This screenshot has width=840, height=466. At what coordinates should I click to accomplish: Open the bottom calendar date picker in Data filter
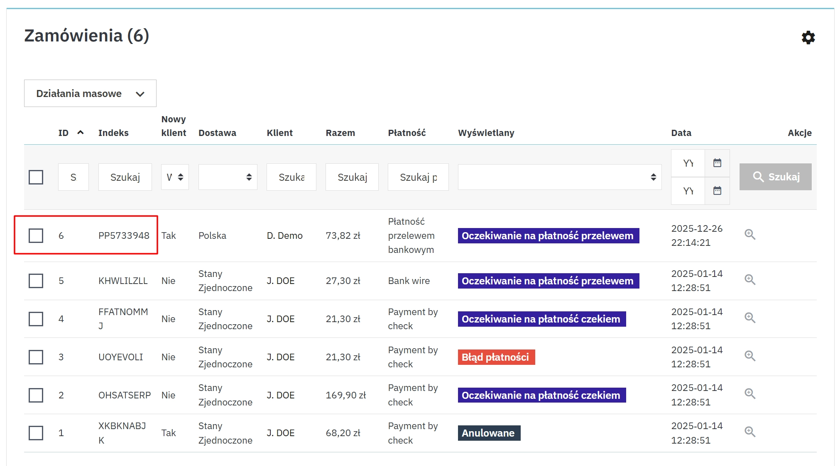click(x=718, y=191)
